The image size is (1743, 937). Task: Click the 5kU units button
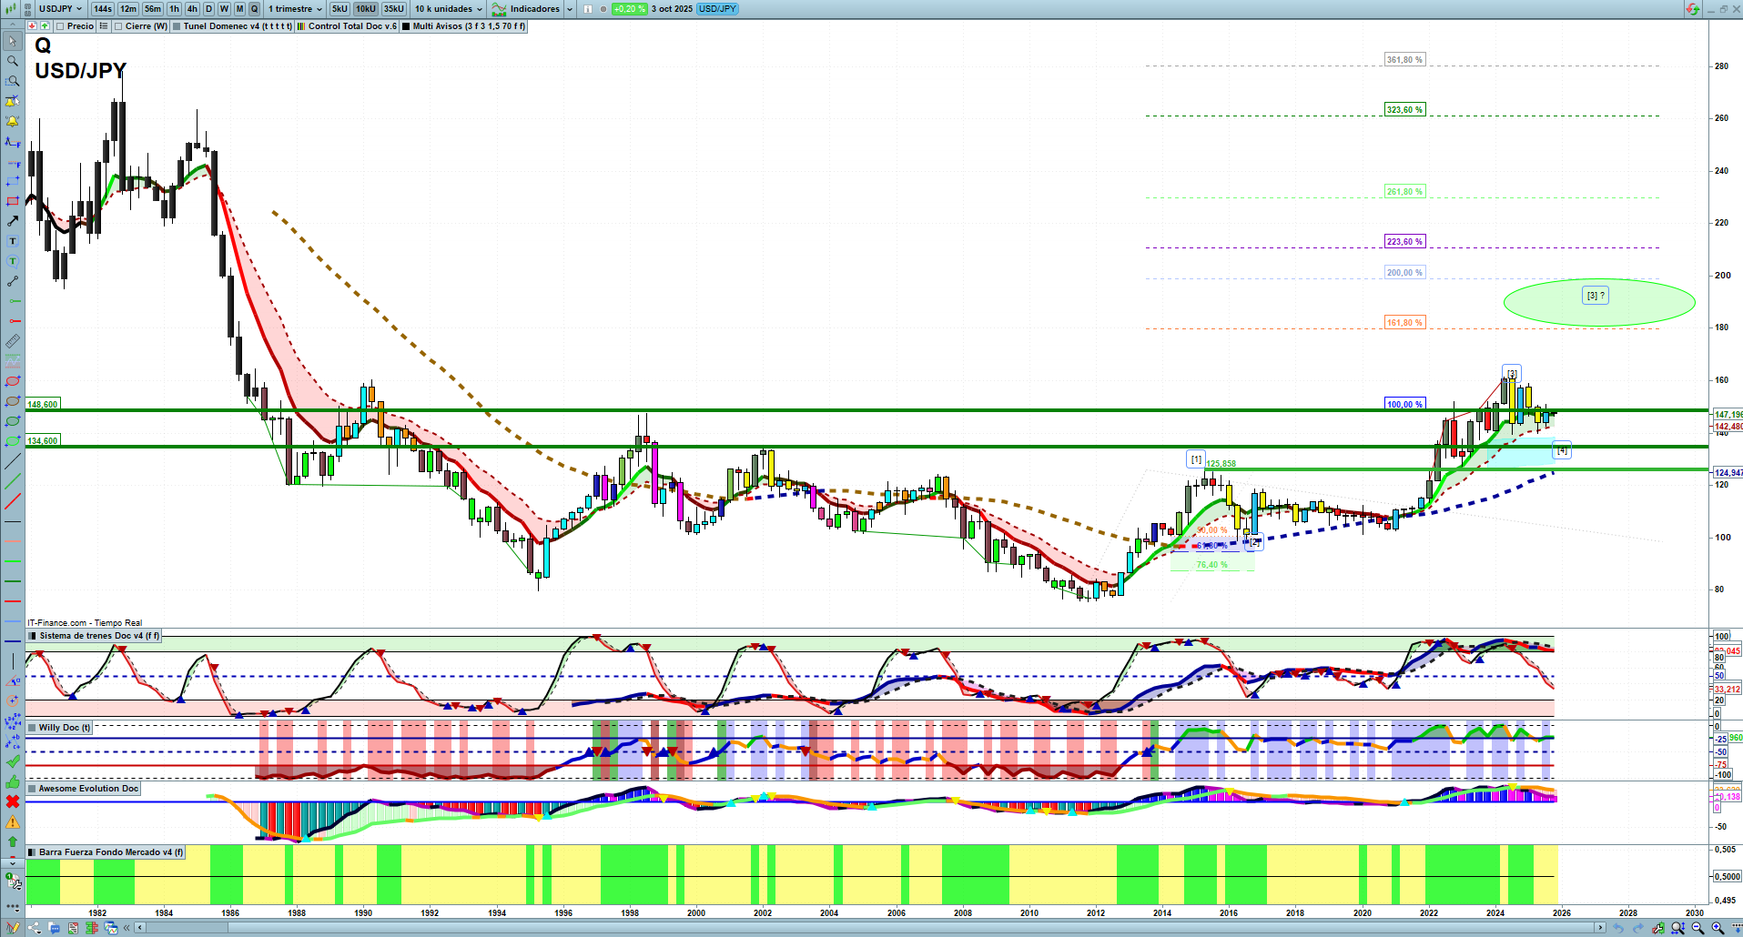click(x=339, y=9)
